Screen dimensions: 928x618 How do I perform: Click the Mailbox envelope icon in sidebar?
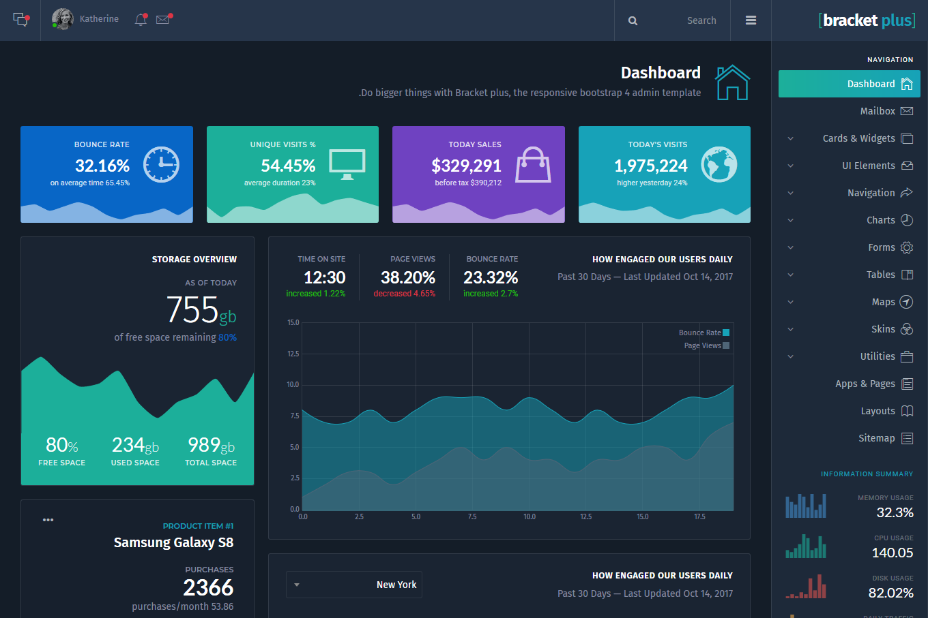pyautogui.click(x=907, y=111)
